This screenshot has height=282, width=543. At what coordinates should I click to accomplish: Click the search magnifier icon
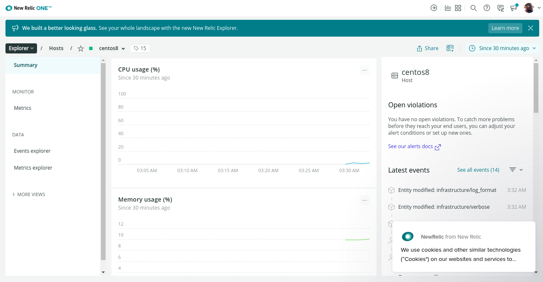(473, 8)
